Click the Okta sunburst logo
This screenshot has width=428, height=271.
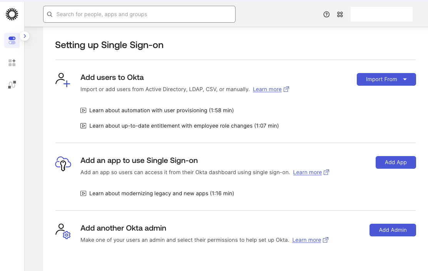[12, 14]
